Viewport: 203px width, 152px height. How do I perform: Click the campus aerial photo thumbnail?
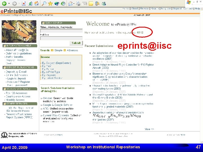click(19, 32)
